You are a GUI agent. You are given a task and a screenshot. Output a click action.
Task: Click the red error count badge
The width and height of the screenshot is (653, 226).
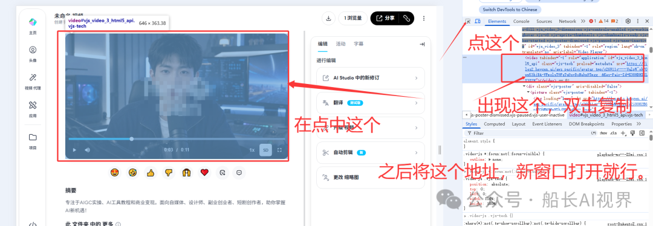(x=592, y=21)
